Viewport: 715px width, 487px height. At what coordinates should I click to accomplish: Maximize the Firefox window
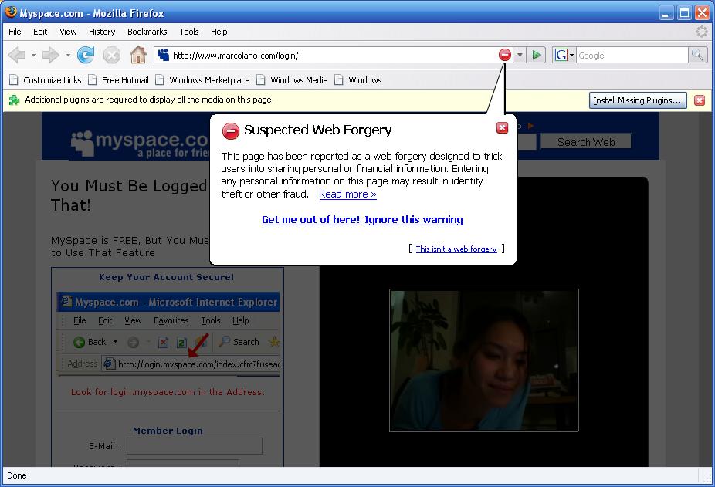[x=684, y=13]
